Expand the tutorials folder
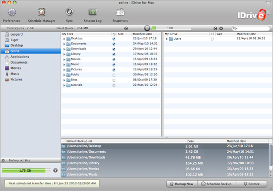Viewport: 273px width, 191px height. [x=64, y=85]
